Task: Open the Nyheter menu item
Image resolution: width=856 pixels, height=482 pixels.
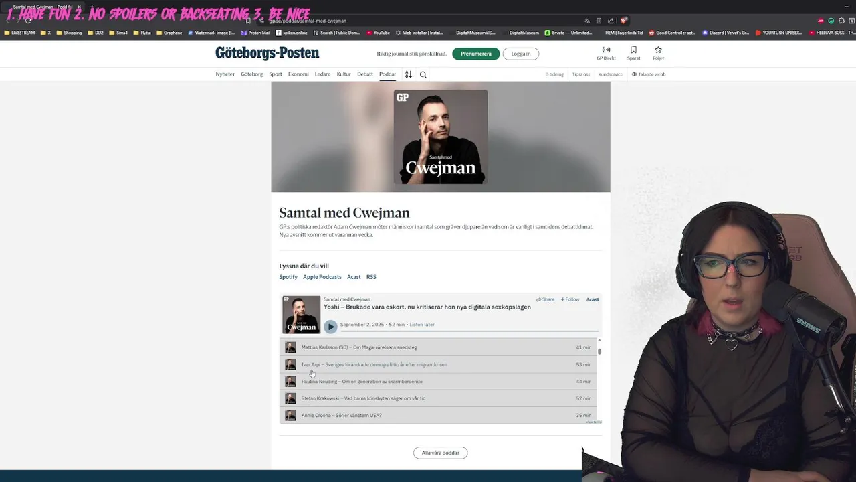Action: (225, 74)
